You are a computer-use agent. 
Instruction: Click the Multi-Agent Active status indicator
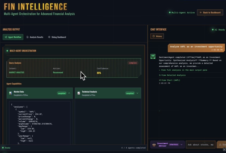(x=182, y=13)
